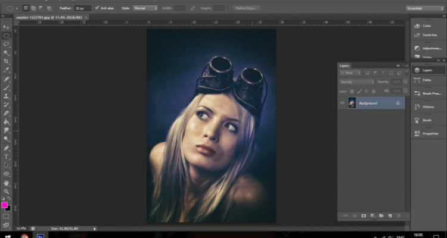Toggle Lock position
This screenshot has width=447, height=238.
tap(367, 92)
